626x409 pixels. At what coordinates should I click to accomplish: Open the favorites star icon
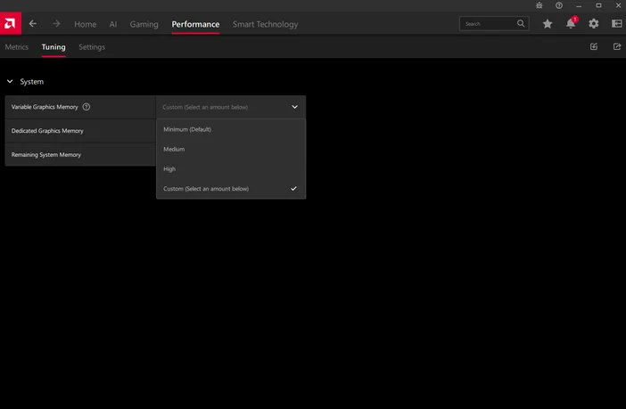tap(548, 24)
